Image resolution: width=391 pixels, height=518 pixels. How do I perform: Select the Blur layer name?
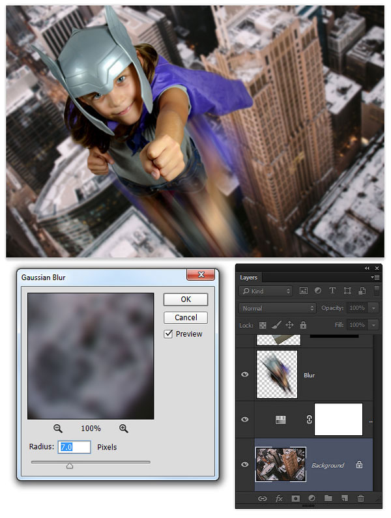point(309,375)
